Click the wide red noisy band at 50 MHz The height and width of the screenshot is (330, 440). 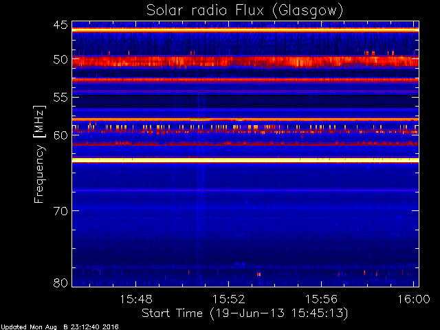pos(245,62)
